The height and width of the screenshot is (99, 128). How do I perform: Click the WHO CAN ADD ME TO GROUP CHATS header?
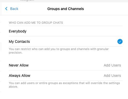[36, 23]
